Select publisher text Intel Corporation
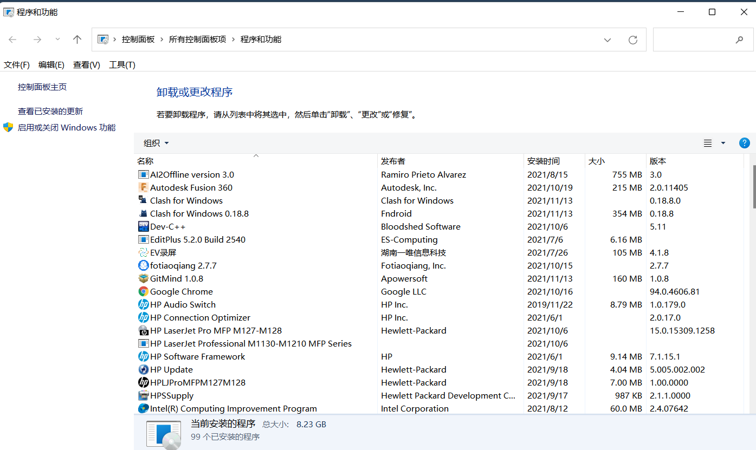This screenshot has height=450, width=756. (415, 408)
